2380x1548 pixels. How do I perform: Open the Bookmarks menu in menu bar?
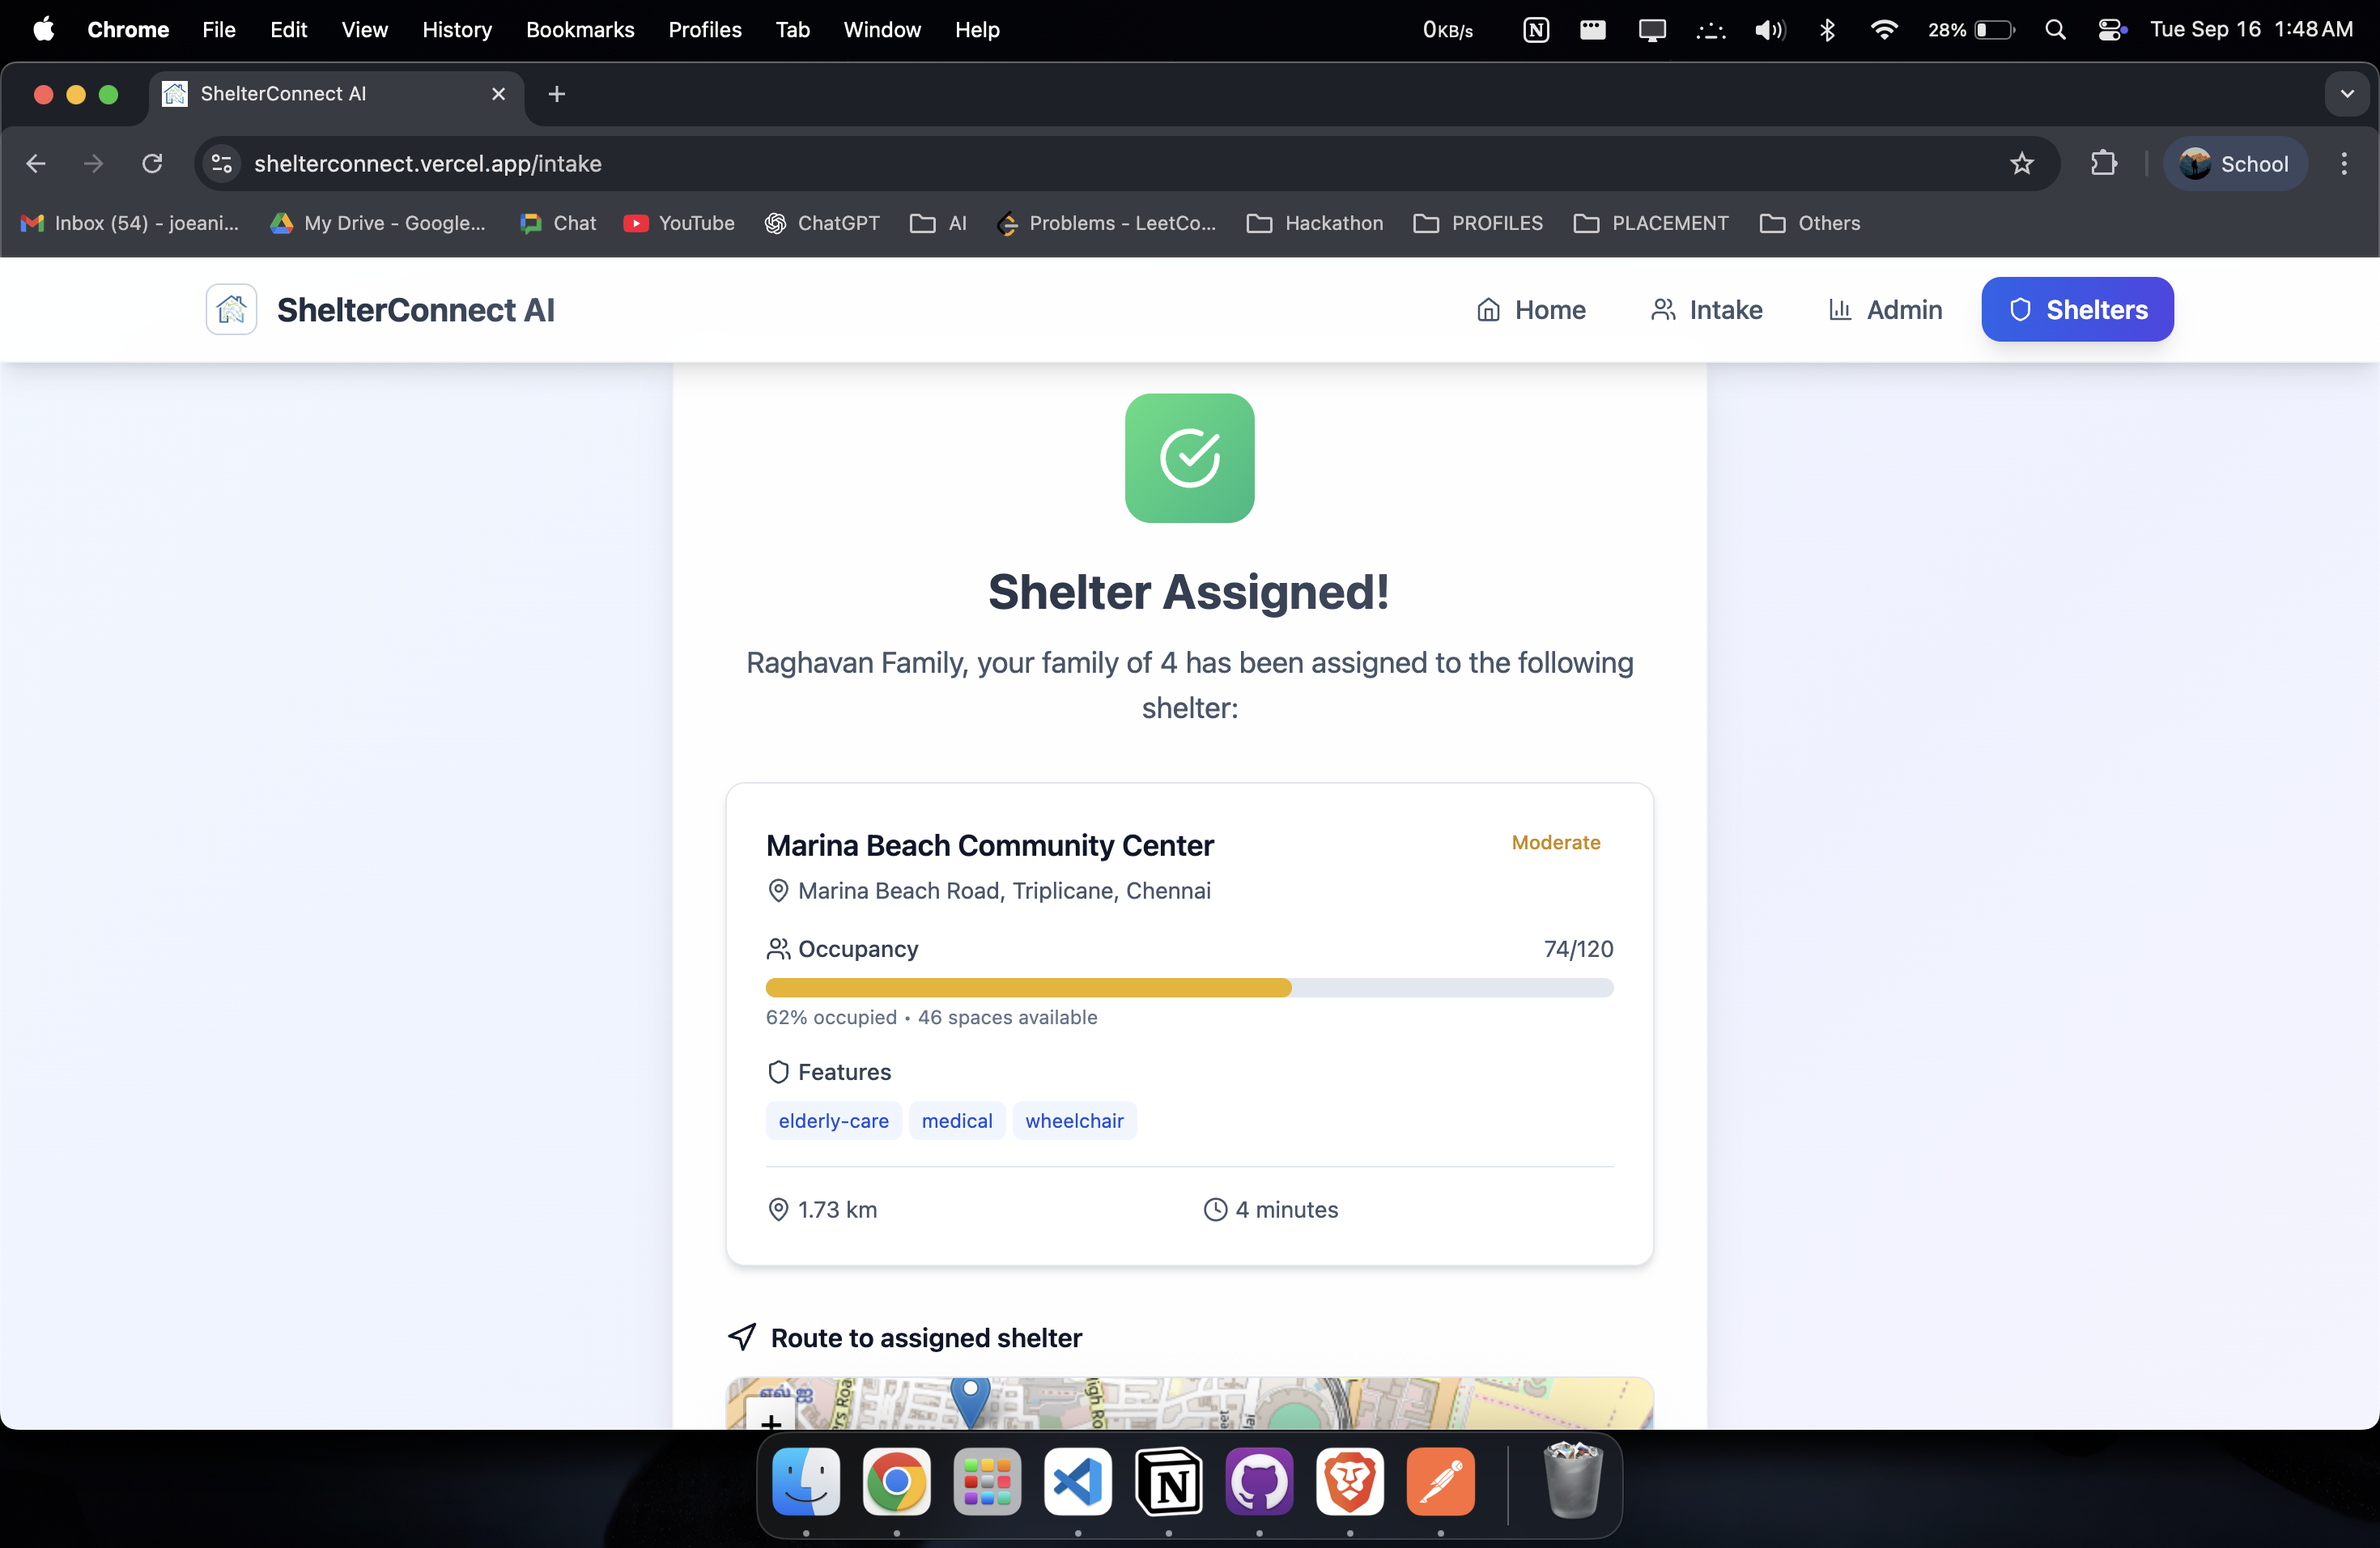579,30
